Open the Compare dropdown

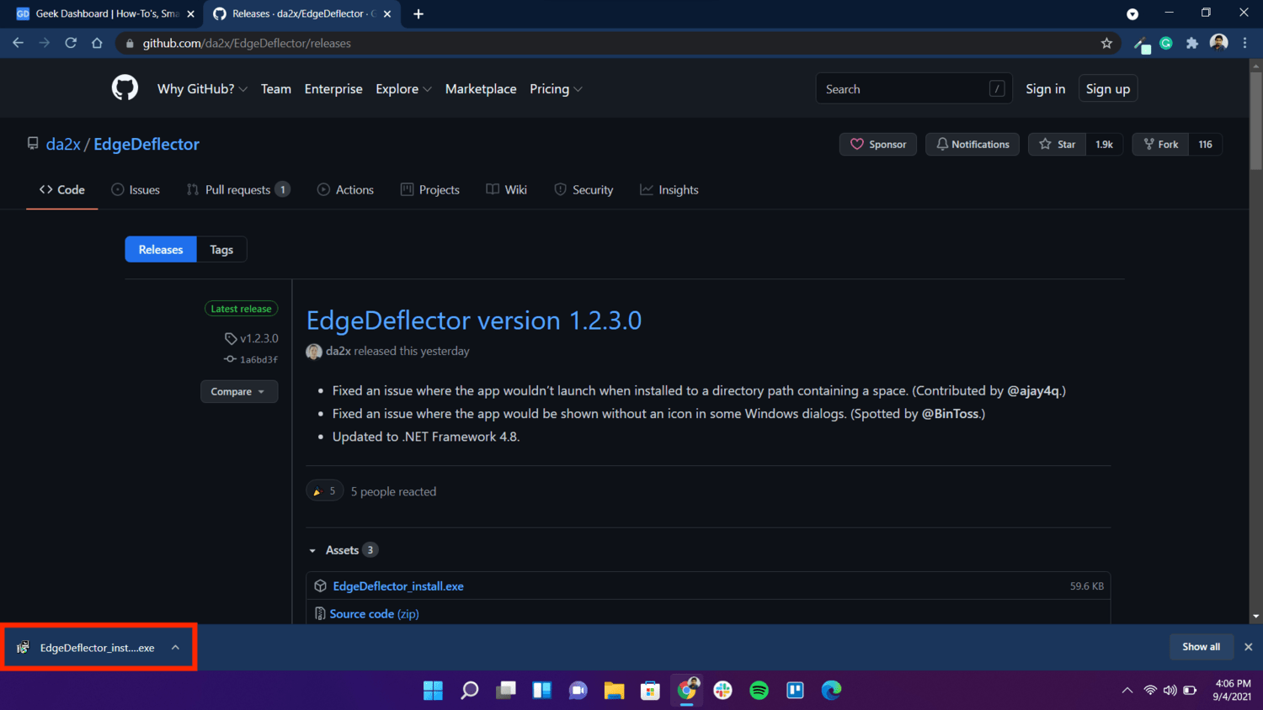click(239, 391)
